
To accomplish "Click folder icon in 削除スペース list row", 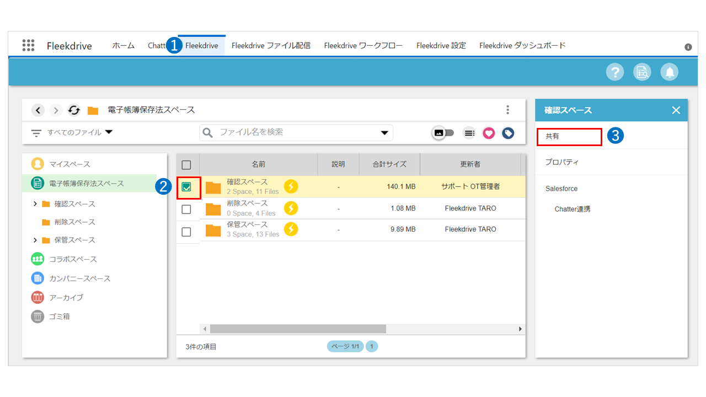I will tap(213, 209).
